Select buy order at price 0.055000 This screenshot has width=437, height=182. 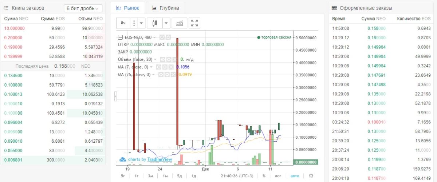53,150
